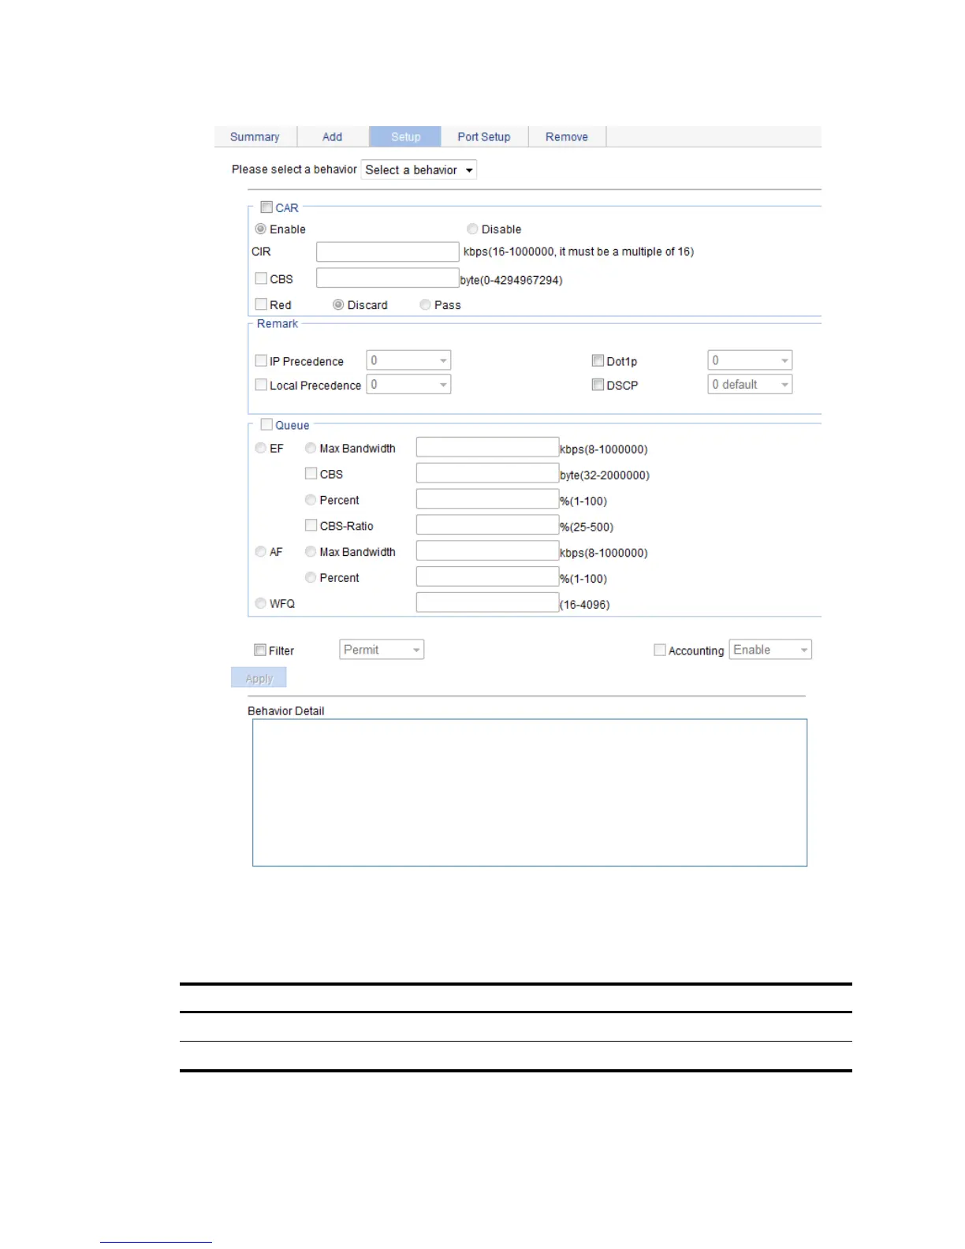Tick the IP Precedence checkbox
965x1249 pixels.
261,360
